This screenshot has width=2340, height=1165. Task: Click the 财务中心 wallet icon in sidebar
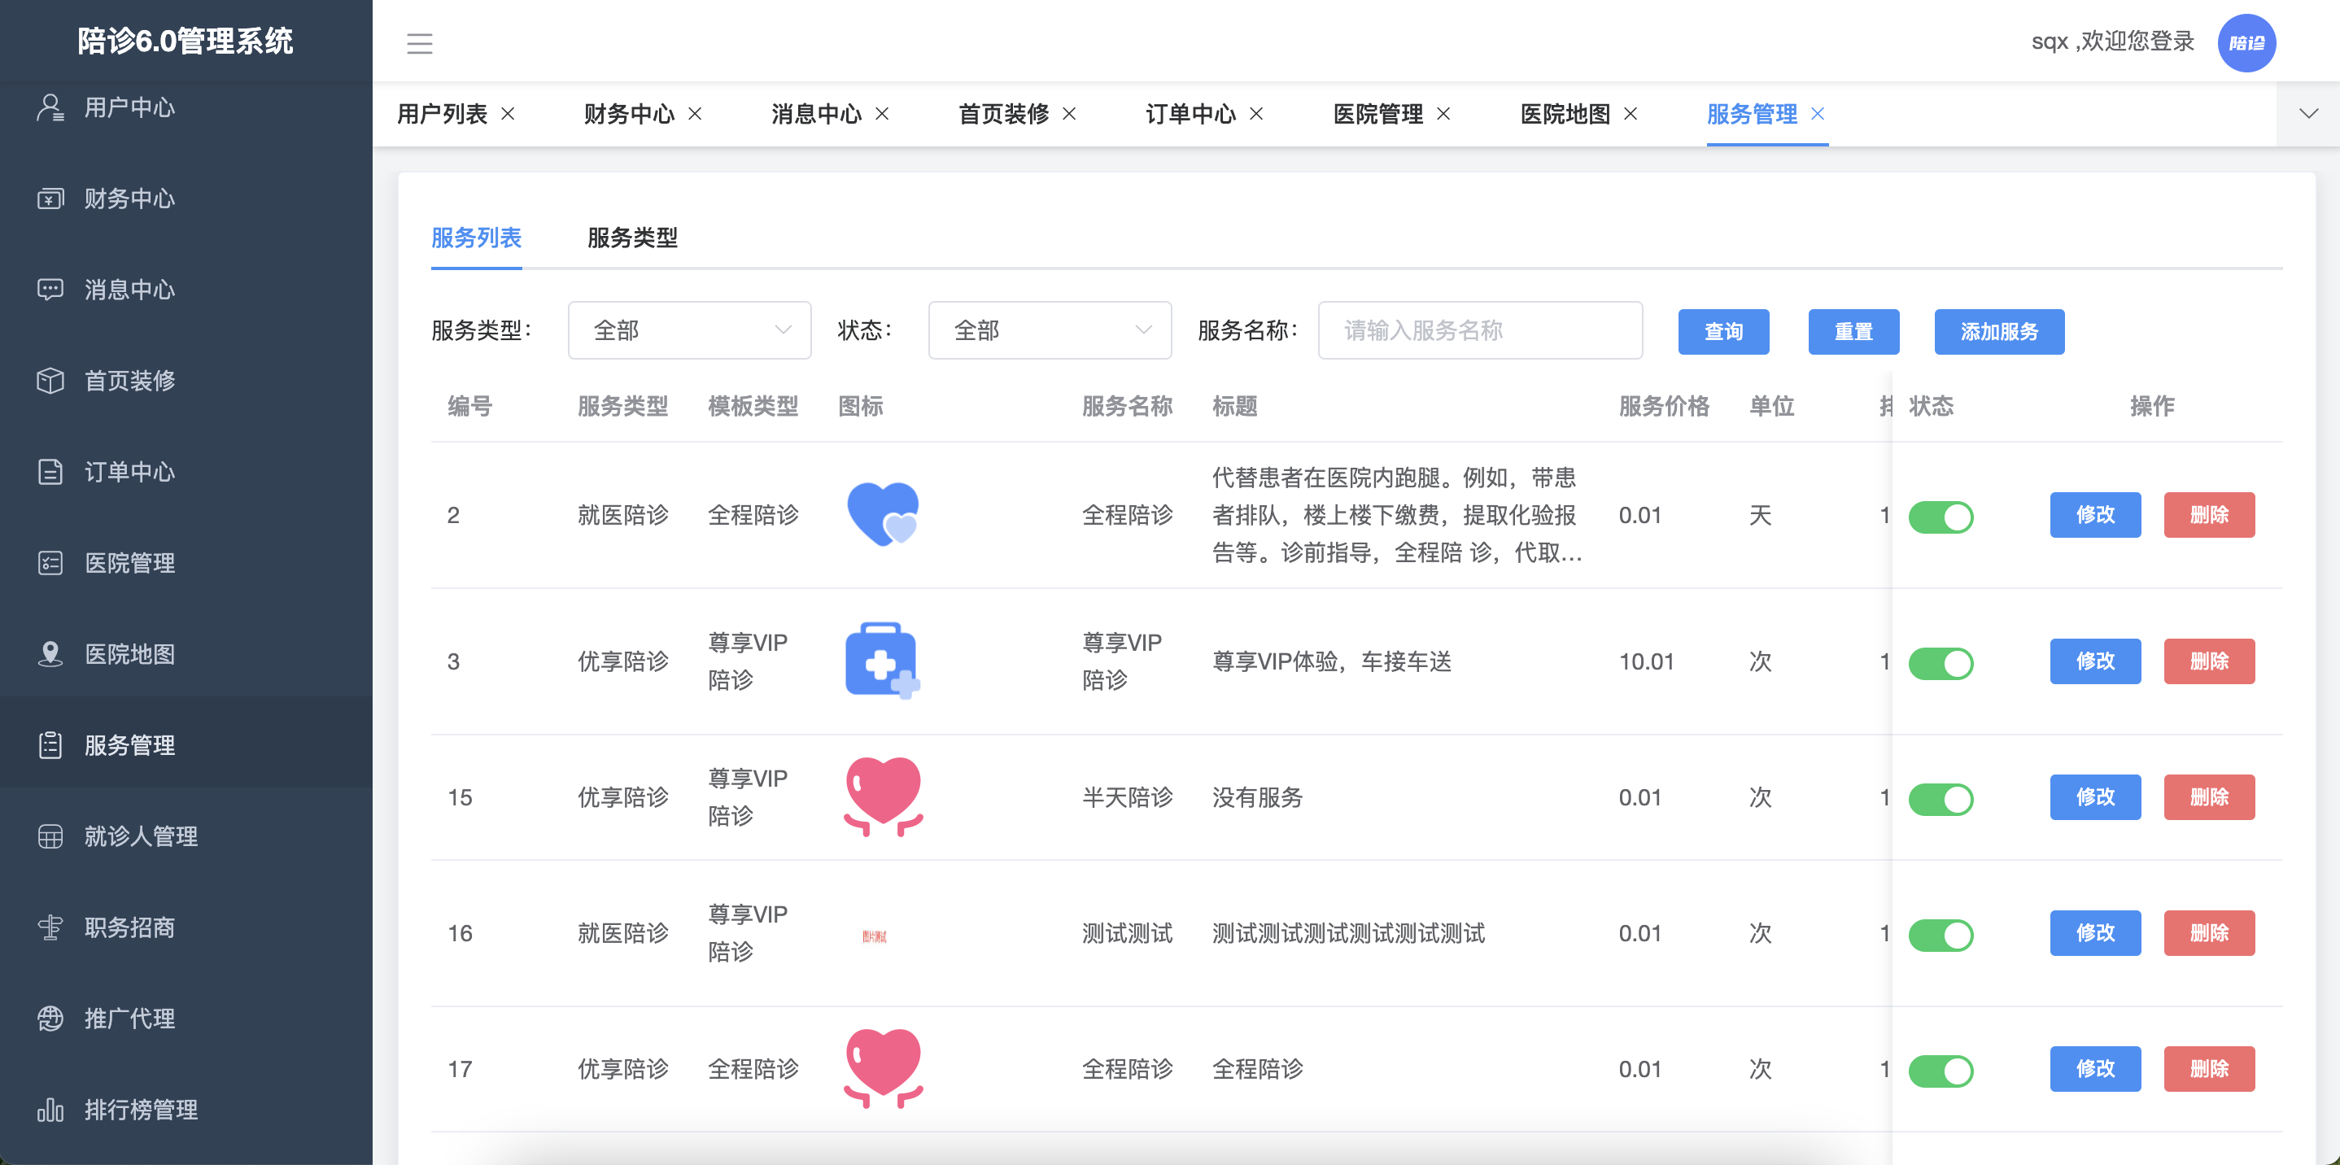(50, 198)
